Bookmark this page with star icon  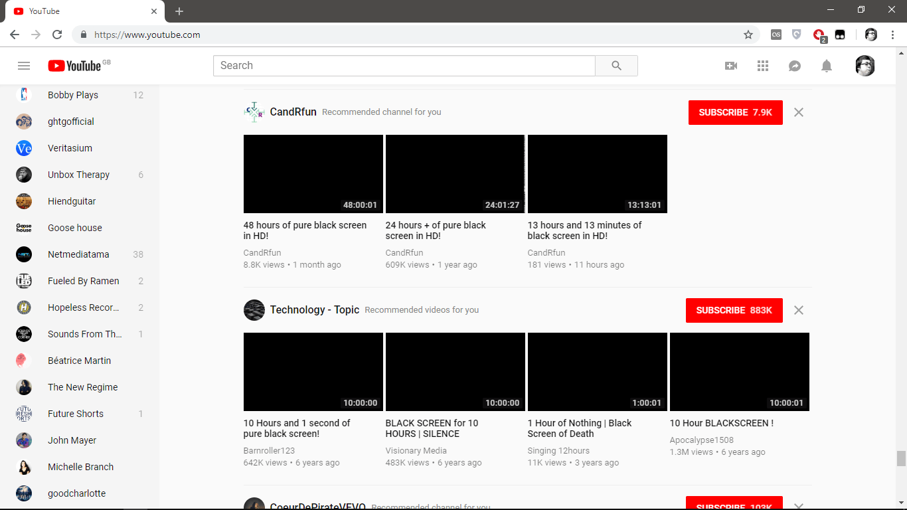click(x=748, y=35)
